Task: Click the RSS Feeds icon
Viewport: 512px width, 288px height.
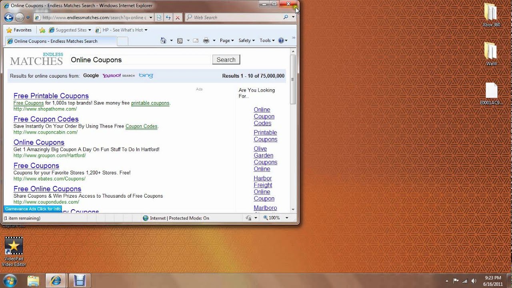Action: [180, 40]
